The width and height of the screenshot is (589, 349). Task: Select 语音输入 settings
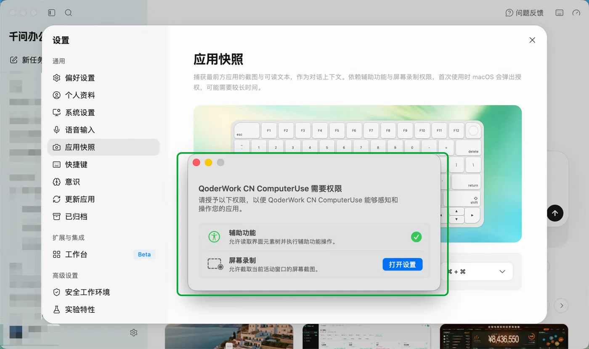pyautogui.click(x=103, y=130)
